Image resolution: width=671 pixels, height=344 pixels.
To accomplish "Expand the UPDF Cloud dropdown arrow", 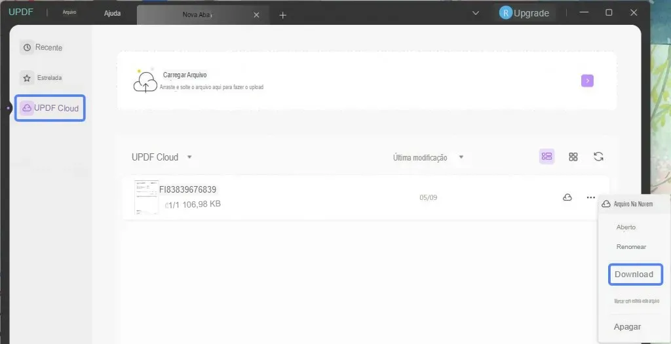I will click(189, 157).
